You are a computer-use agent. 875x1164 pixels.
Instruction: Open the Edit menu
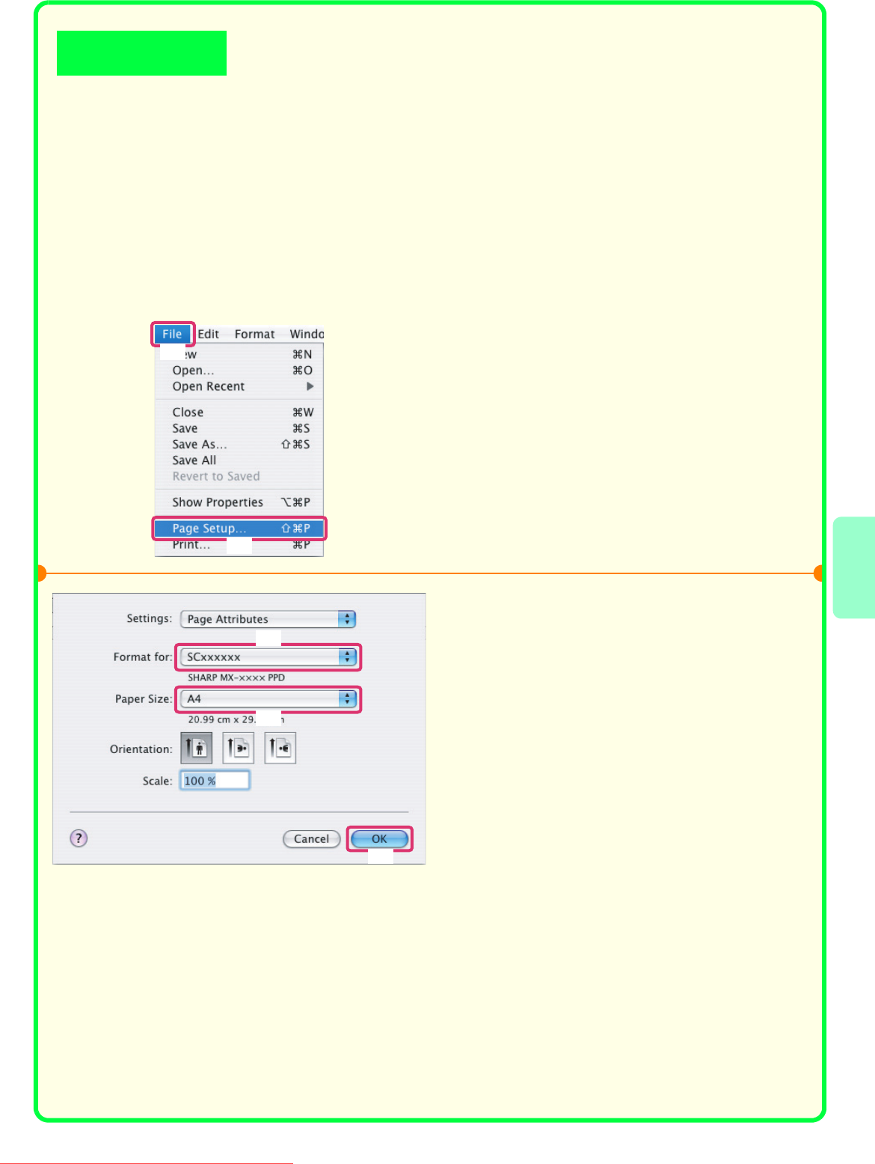point(209,334)
